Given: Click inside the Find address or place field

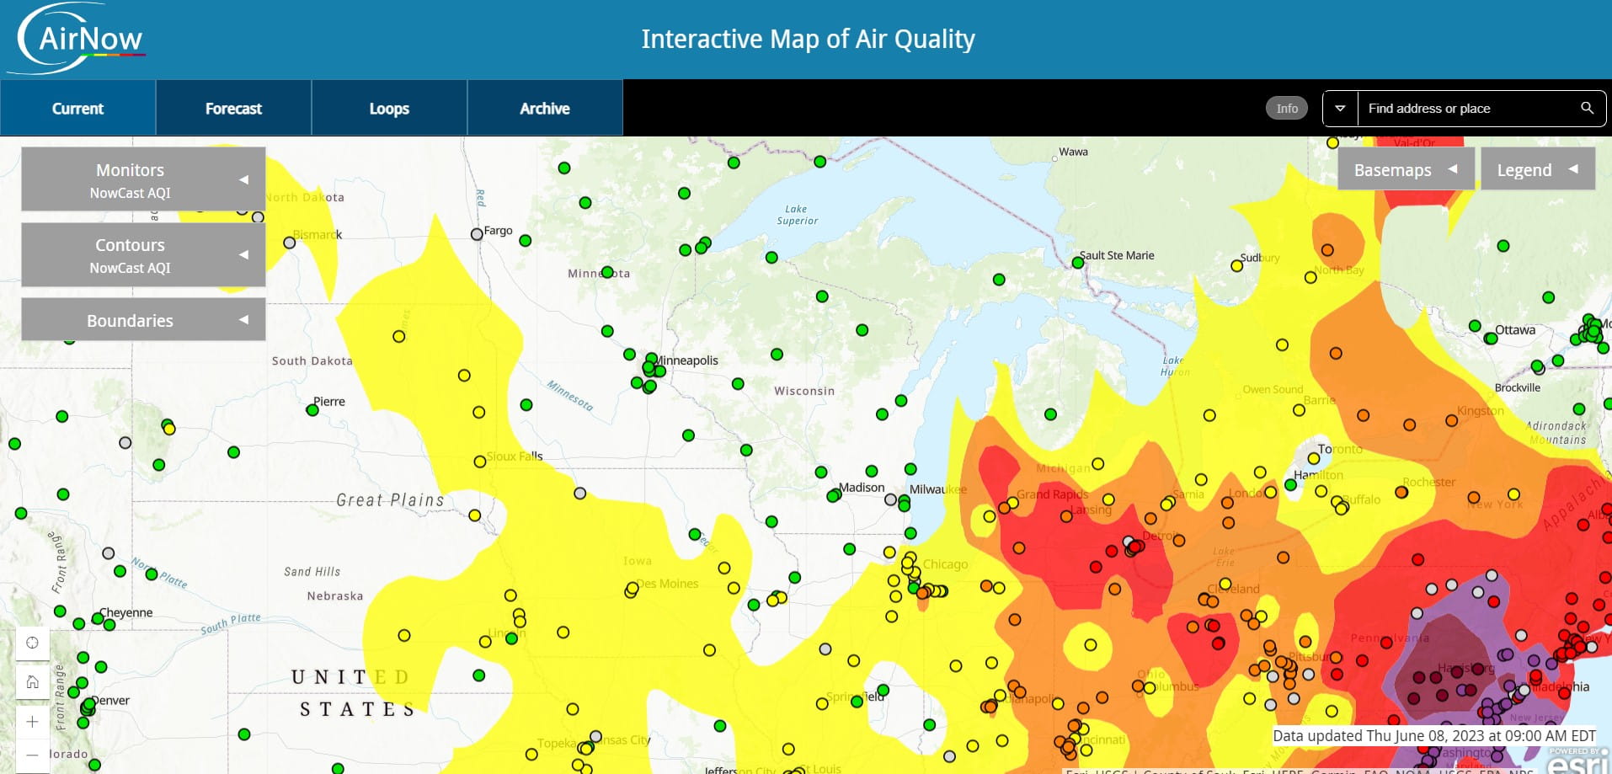Looking at the screenshot, I should pyautogui.click(x=1465, y=108).
